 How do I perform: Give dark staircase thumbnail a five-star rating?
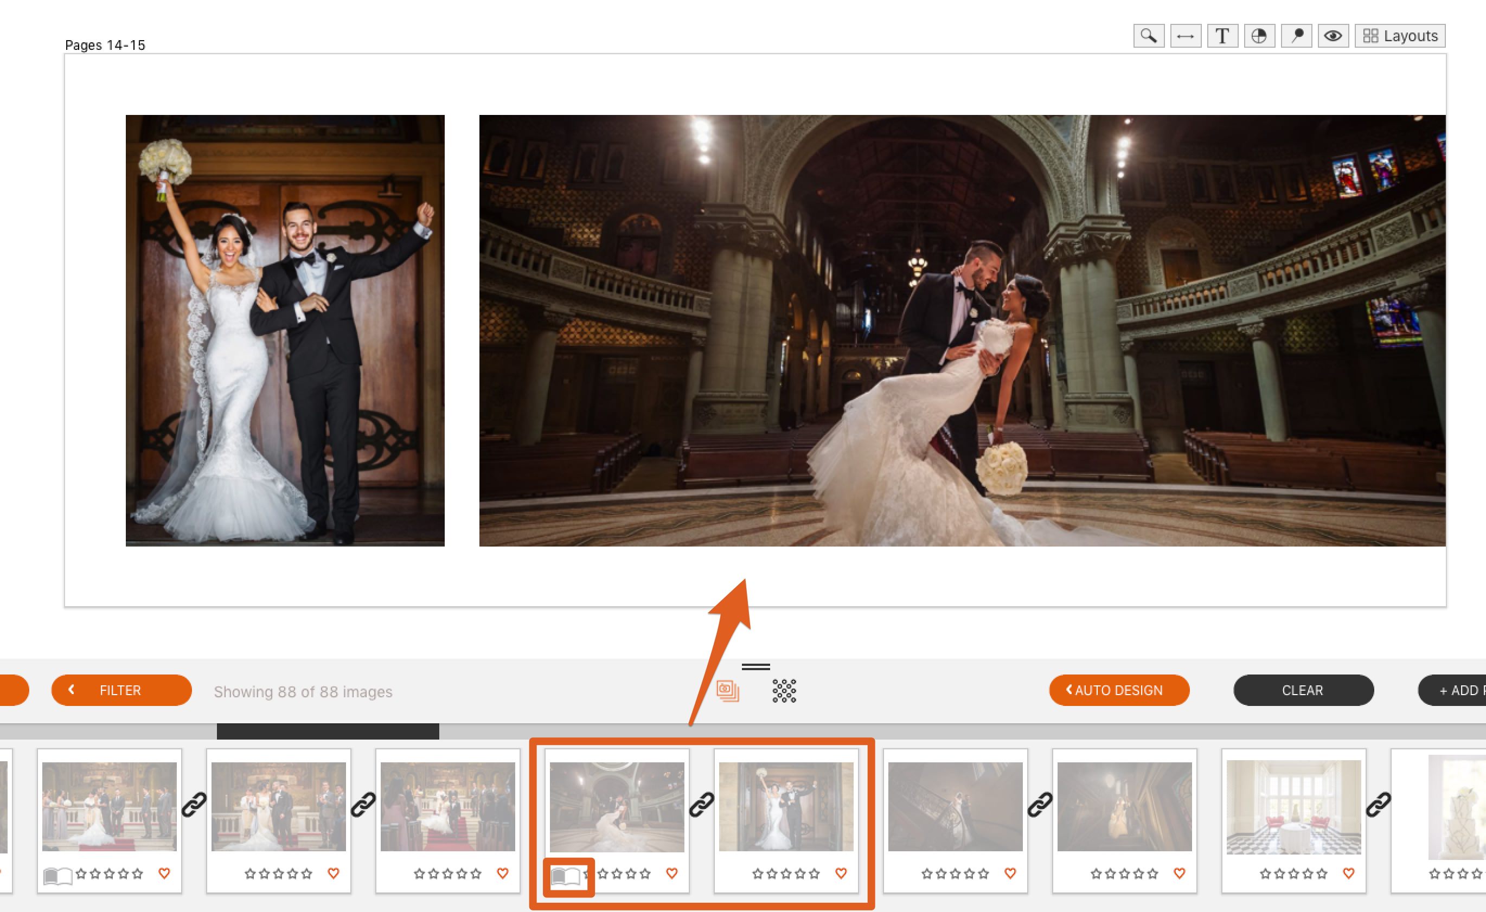[984, 874]
